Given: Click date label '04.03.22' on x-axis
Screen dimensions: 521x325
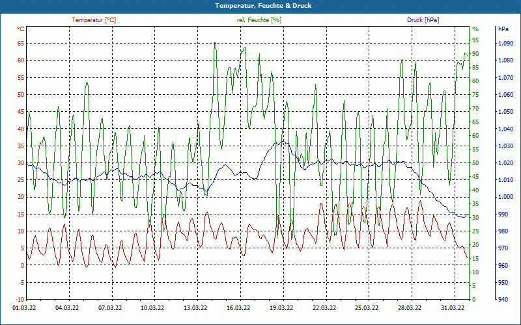Looking at the screenshot, I should point(67,307).
